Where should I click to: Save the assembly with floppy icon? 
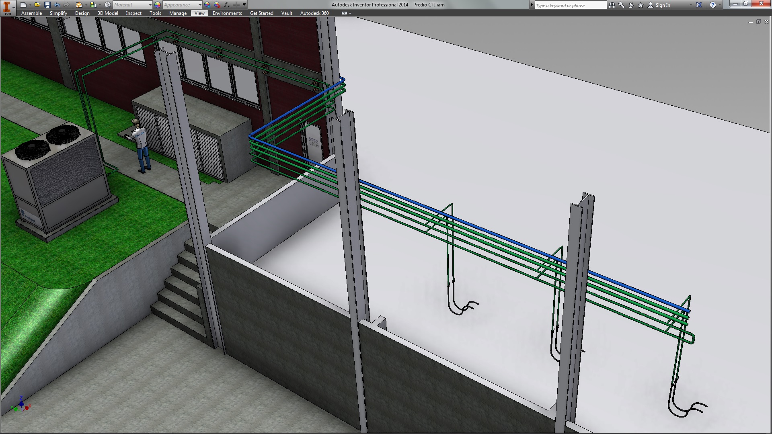coord(47,5)
